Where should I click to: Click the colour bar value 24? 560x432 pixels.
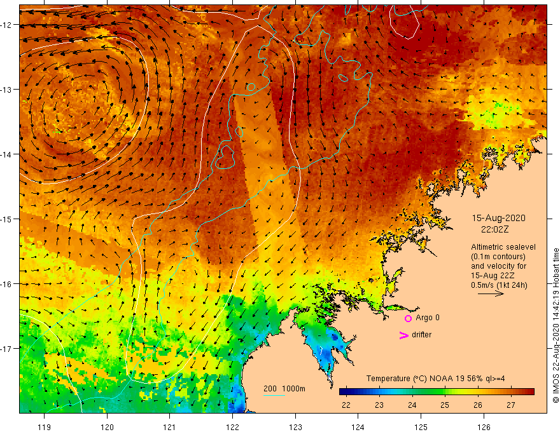(x=412, y=405)
